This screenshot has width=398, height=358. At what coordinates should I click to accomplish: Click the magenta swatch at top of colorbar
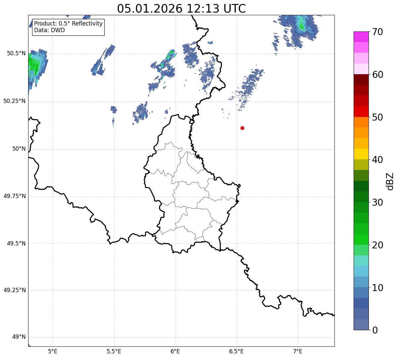click(x=361, y=37)
